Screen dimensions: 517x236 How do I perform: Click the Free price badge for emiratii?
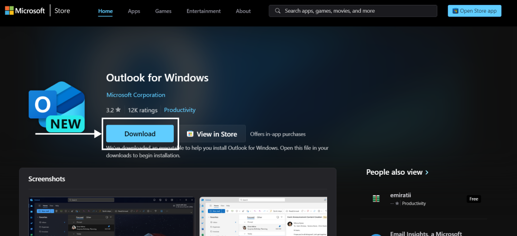(x=474, y=199)
